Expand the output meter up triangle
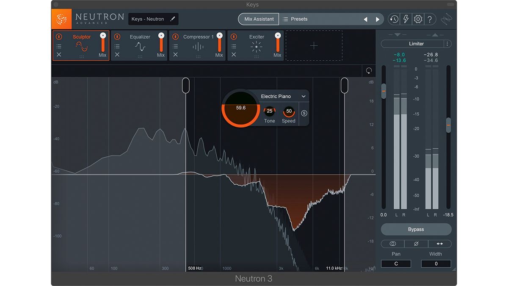 click(435, 35)
